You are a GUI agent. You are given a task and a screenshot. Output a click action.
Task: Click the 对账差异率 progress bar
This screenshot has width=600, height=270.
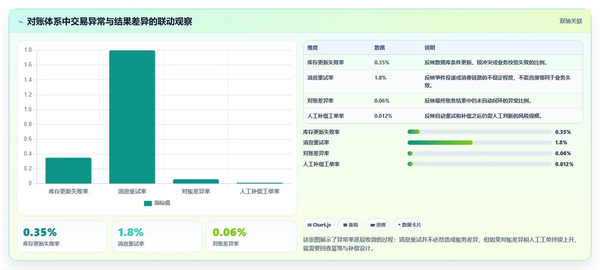(x=480, y=153)
